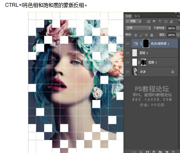Click the shape layer filter icon
This screenshot has height=153, width=180.
pyautogui.click(x=166, y=21)
